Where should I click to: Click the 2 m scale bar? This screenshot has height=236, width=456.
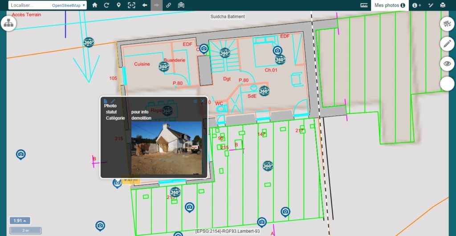(x=25, y=231)
